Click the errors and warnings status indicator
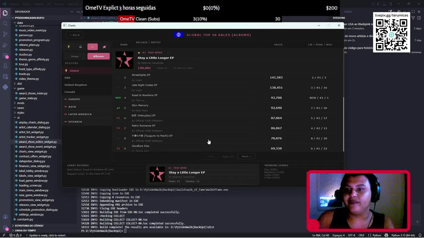 [15, 235]
